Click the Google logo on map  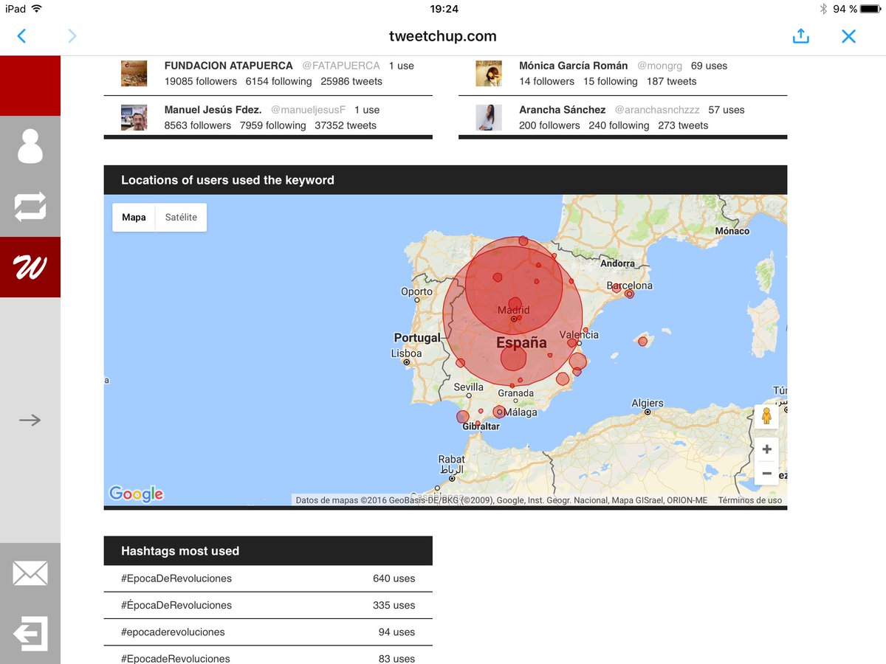point(136,494)
